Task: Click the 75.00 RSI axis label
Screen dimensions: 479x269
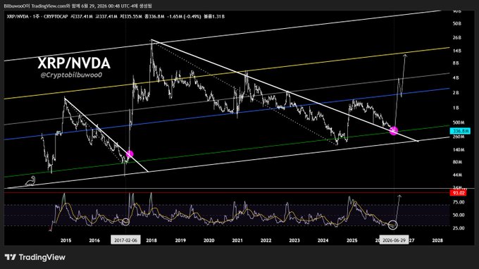Action: (x=459, y=202)
